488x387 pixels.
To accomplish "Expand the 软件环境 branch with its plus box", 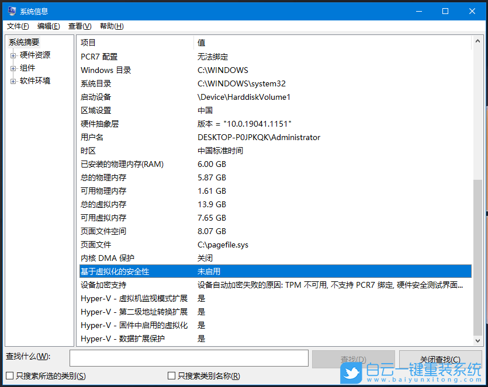I will coord(13,81).
